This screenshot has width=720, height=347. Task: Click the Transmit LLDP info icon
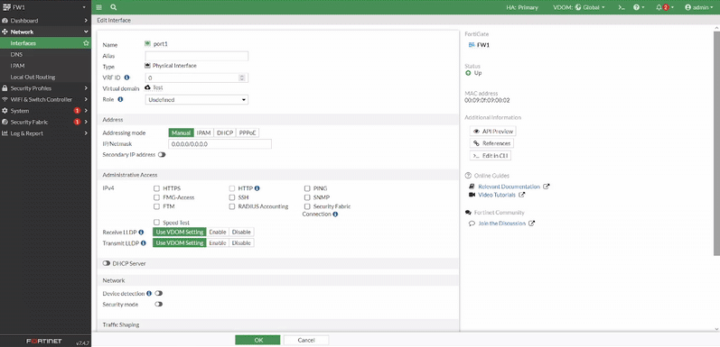click(144, 243)
